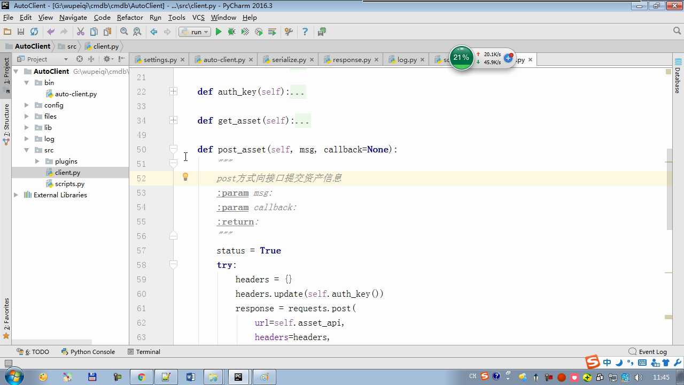Screen dimensions: 684x385
Task: Show the intention lightbulb on line 52
Action: point(185,177)
